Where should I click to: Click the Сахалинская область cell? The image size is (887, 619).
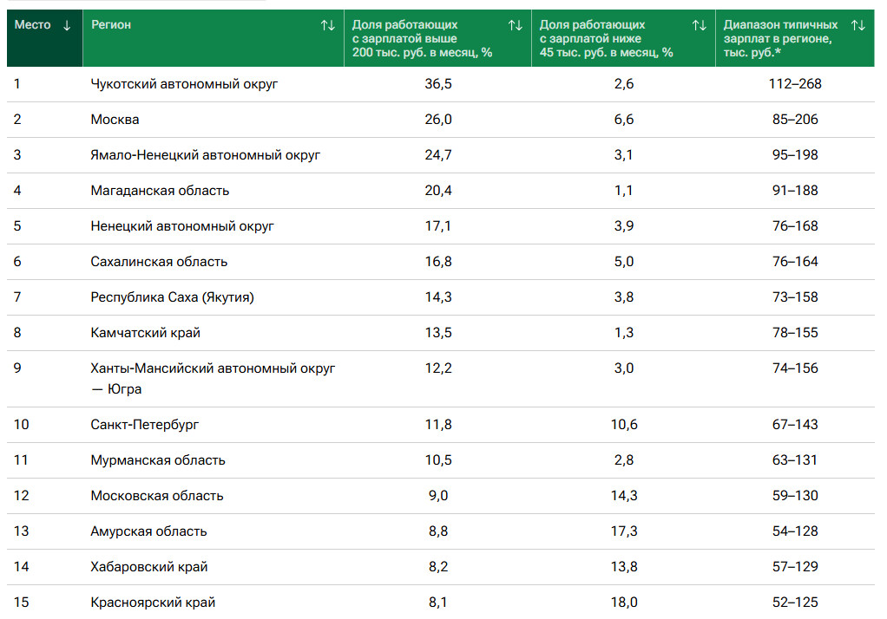click(x=159, y=262)
